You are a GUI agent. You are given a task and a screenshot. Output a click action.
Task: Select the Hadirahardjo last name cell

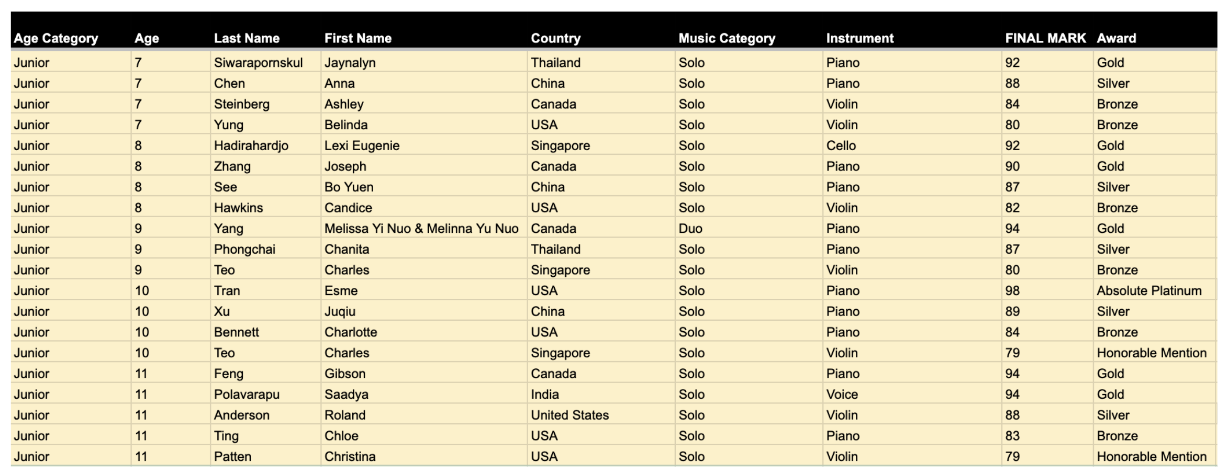coord(265,145)
